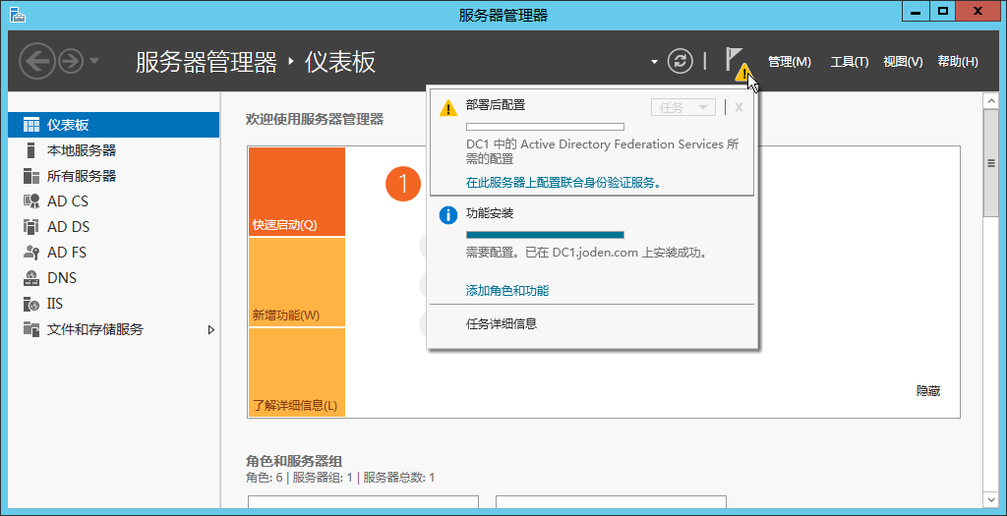The width and height of the screenshot is (1007, 516).
Task: Dismiss the 部署后配置 notification with X
Action: (739, 107)
